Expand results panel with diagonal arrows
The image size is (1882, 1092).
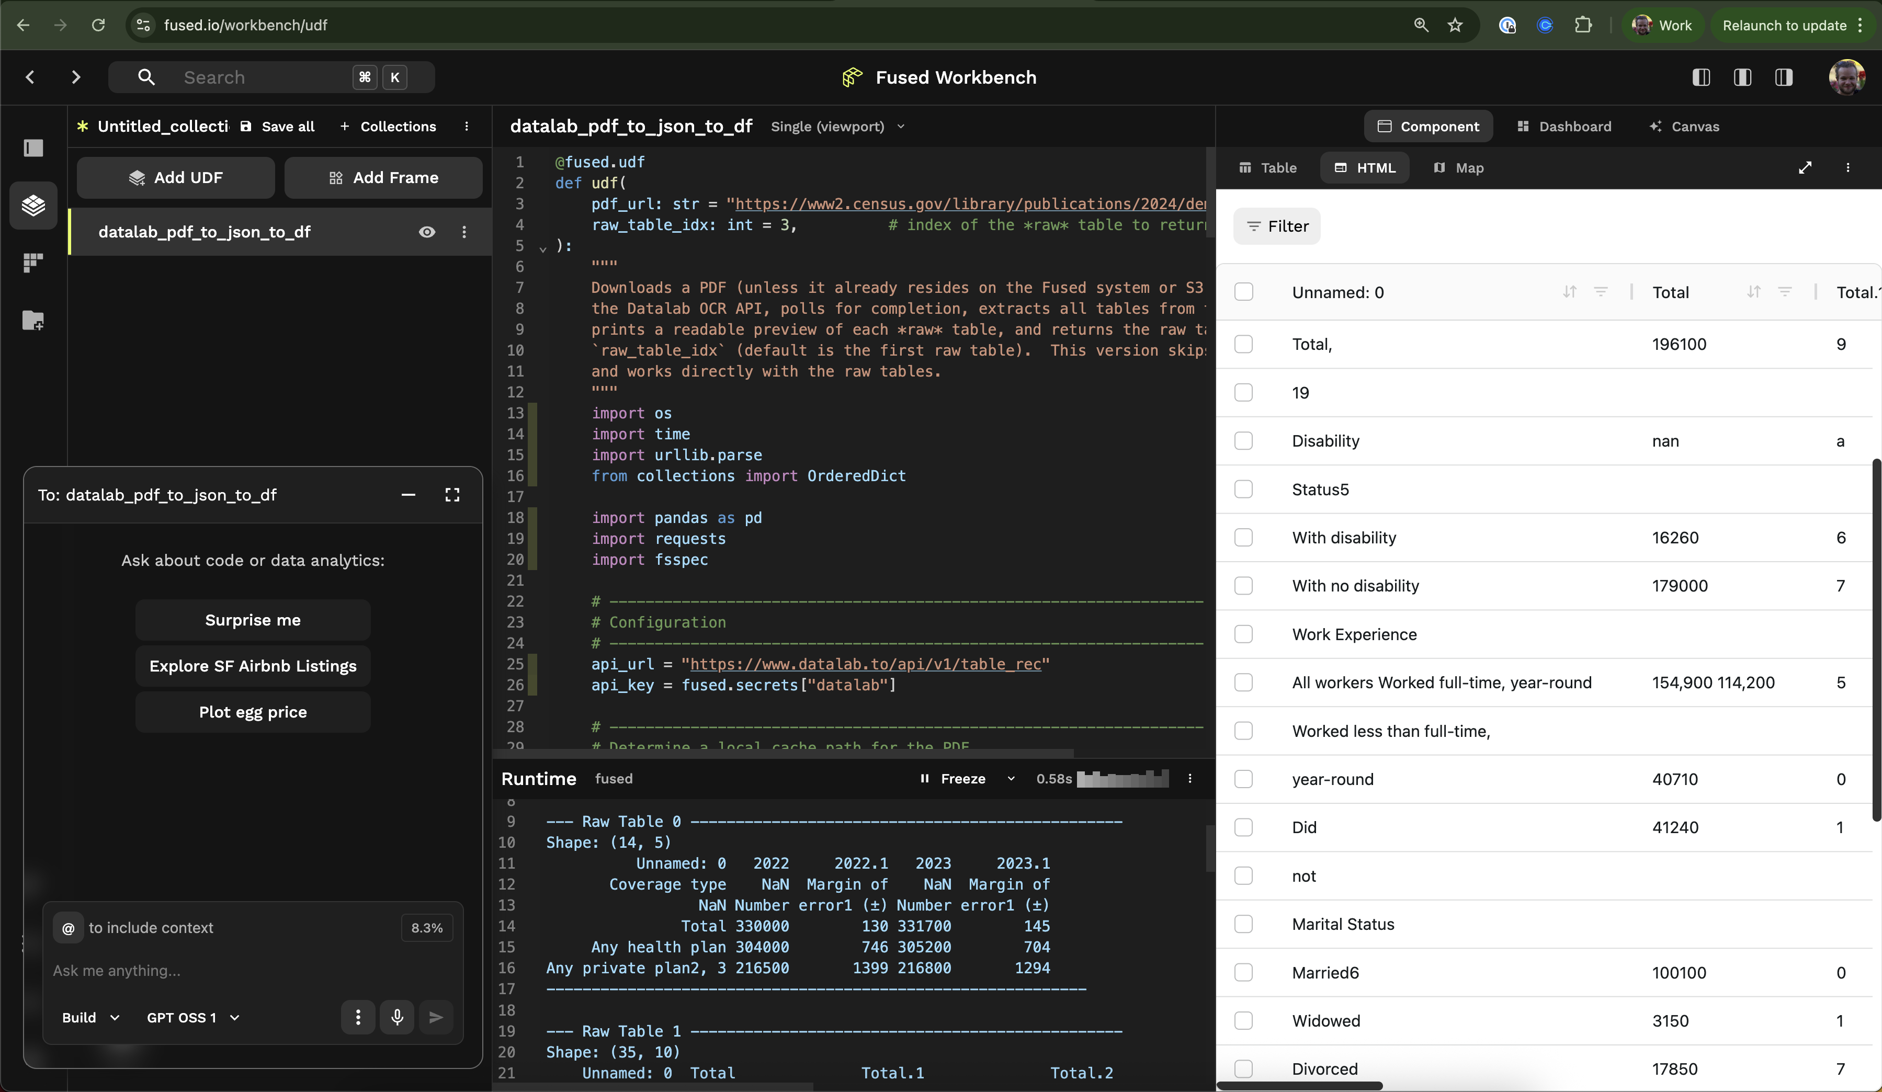tap(1805, 168)
